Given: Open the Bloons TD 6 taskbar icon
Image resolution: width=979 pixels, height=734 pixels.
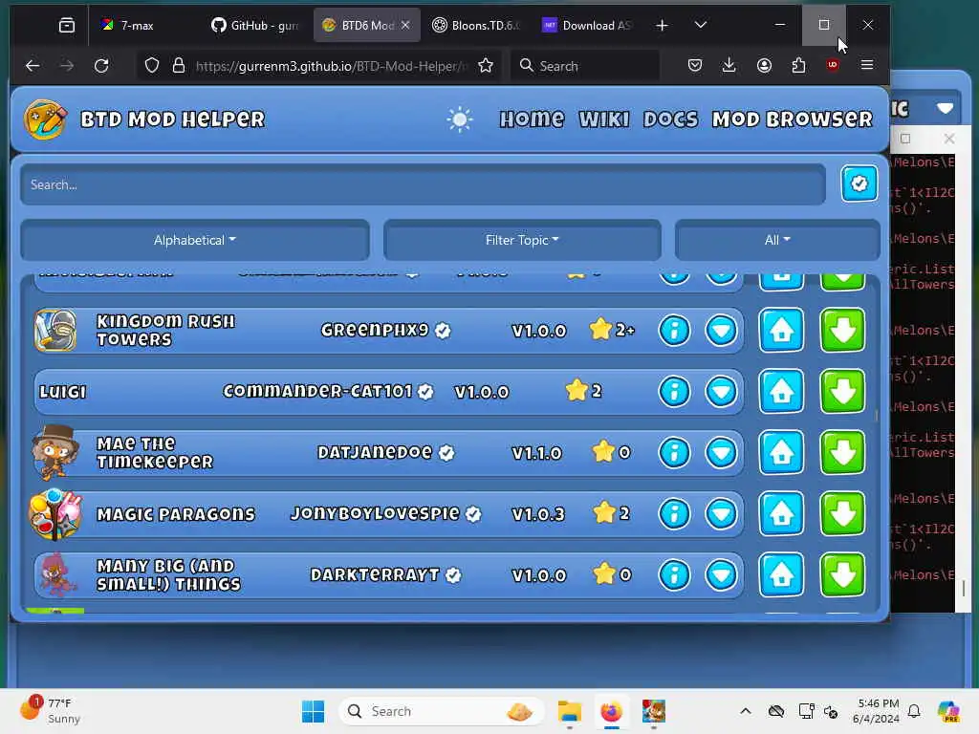Looking at the screenshot, I should coord(654,711).
